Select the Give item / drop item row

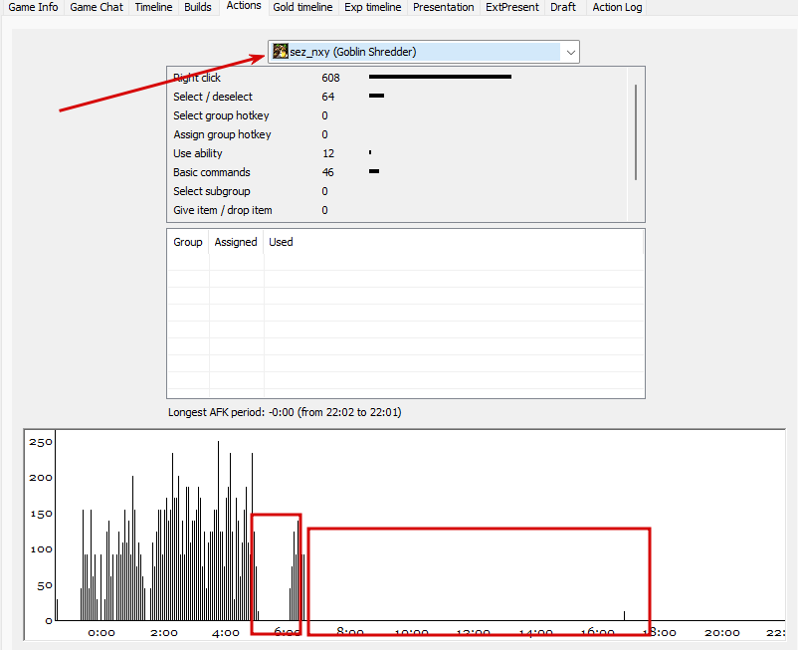397,210
